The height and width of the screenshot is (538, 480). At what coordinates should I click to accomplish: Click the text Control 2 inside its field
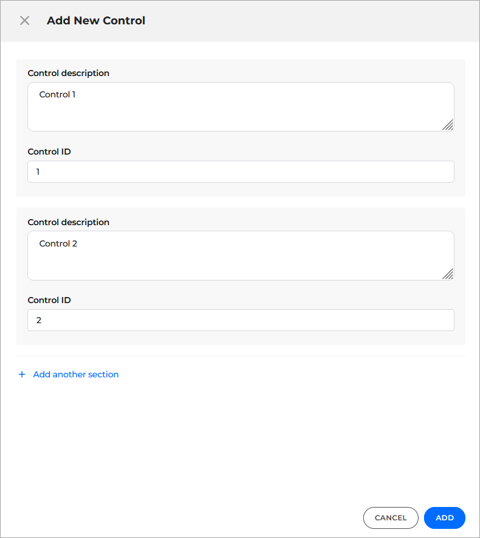pos(58,243)
